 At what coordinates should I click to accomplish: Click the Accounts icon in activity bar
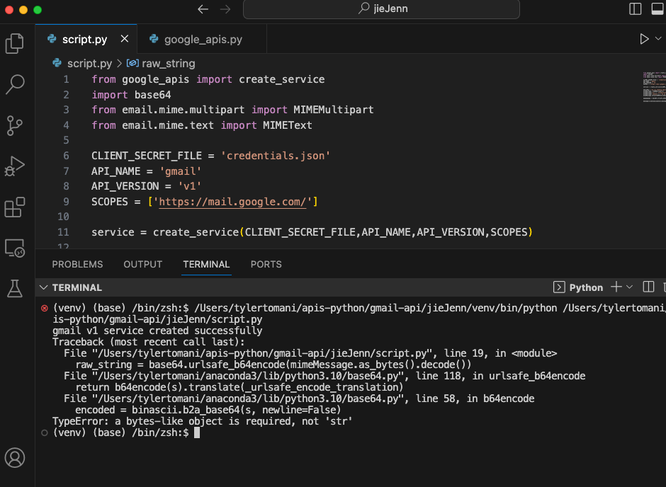(15, 457)
